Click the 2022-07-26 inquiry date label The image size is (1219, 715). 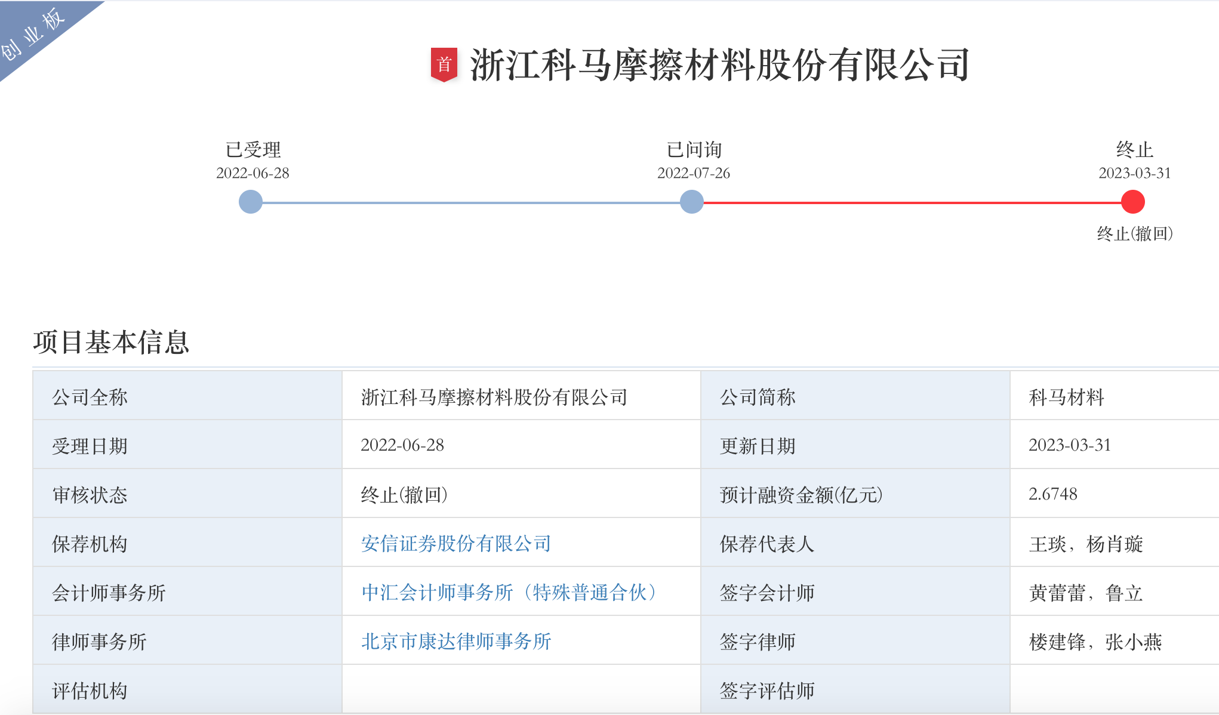693,173
